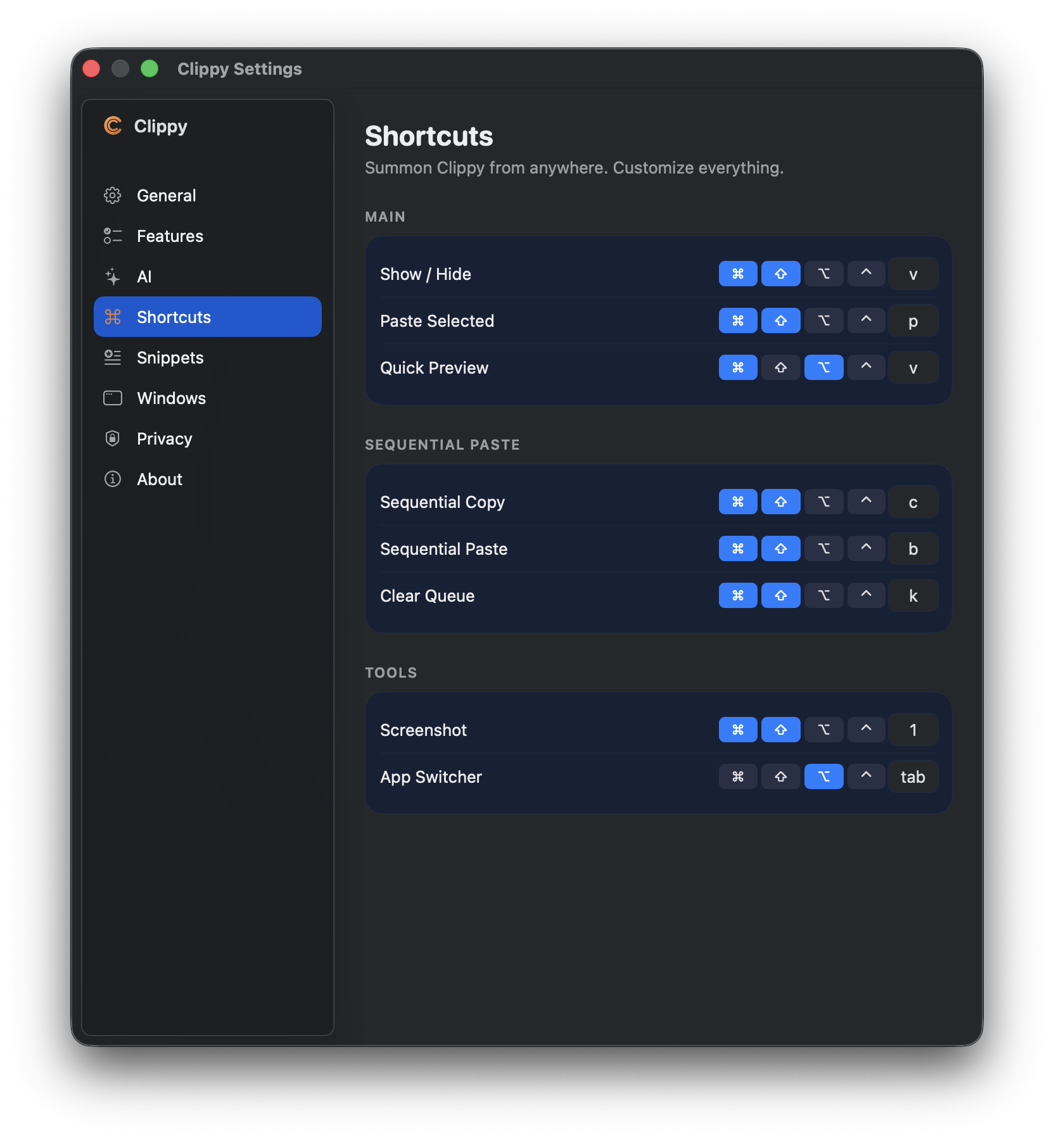Enable Command modifier for App Switcher

click(738, 777)
